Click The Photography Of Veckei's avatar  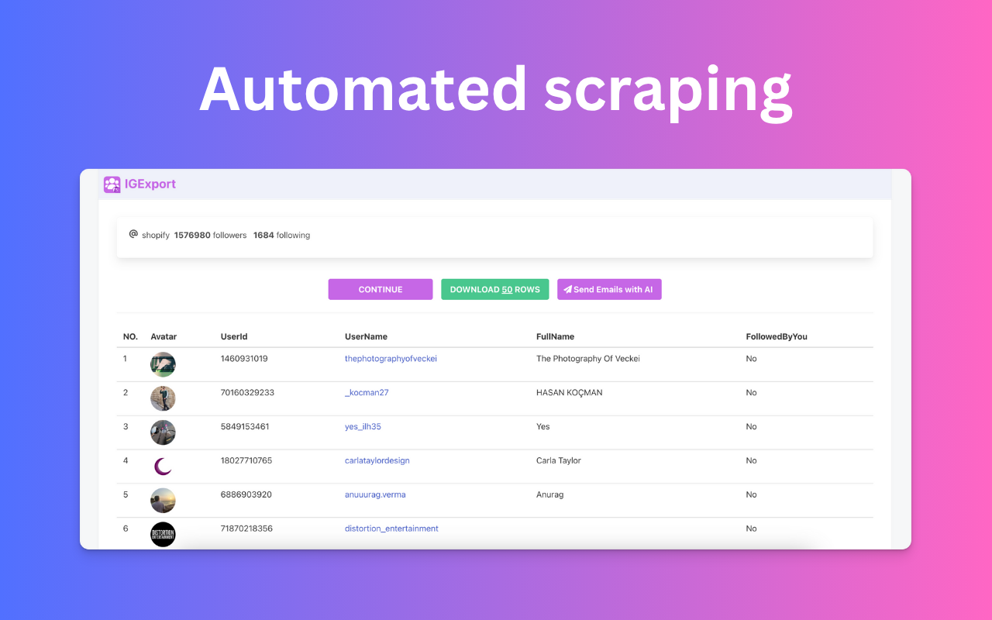pos(163,364)
